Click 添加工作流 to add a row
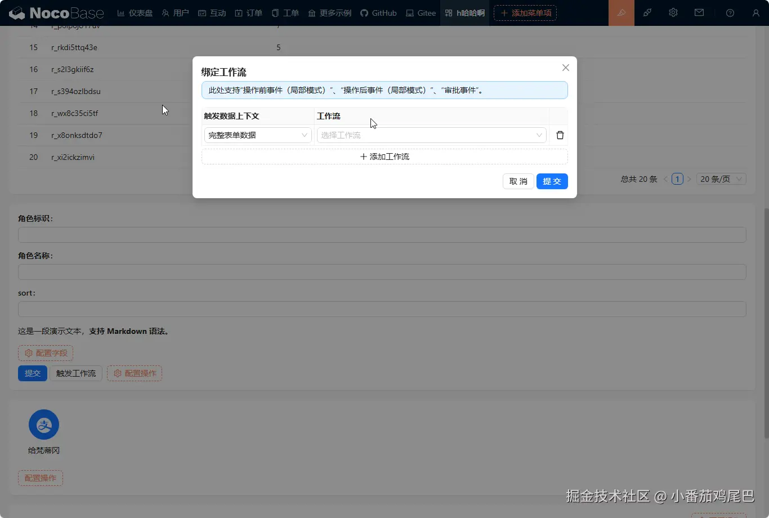Screen dimensions: 769x518 pyautogui.click(x=384, y=157)
